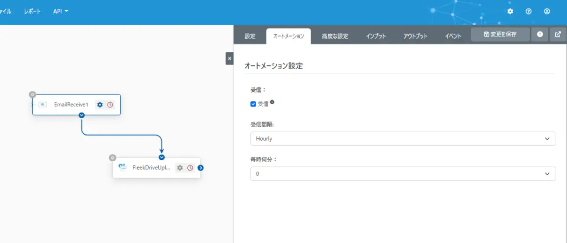Open settings gear on EmailReceive1 node
Image resolution: width=567 pixels, height=243 pixels.
coord(100,105)
